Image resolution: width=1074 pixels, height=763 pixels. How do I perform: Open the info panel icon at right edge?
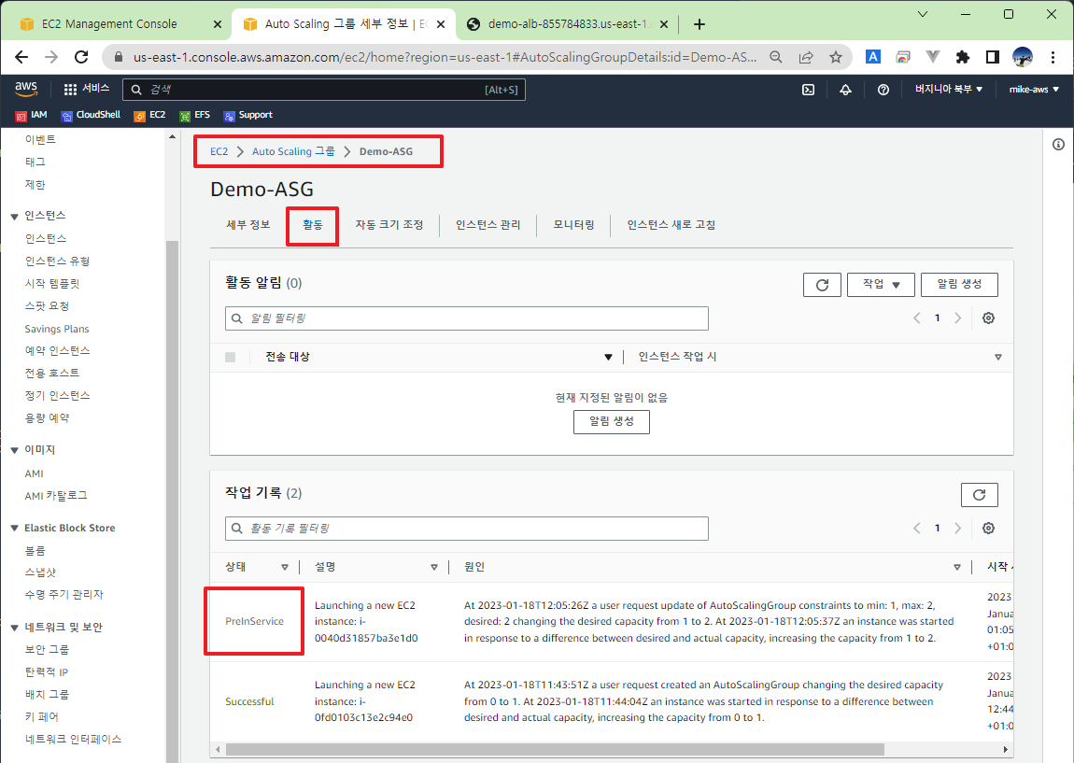click(x=1058, y=144)
